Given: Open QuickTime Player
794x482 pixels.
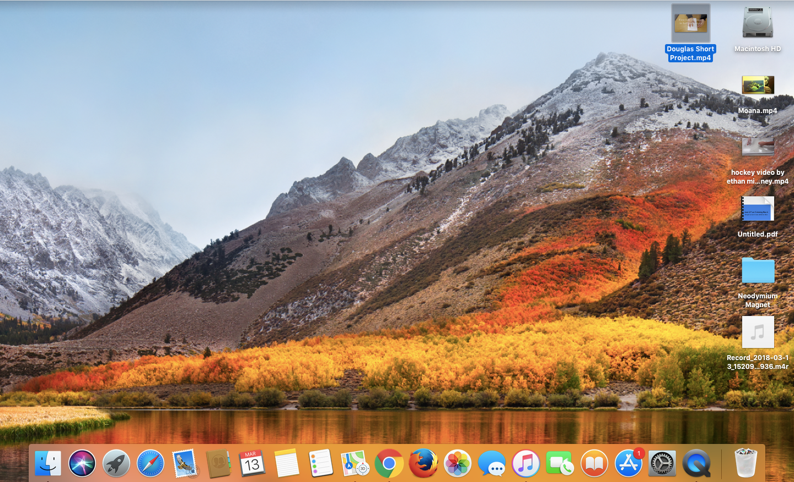Looking at the screenshot, I should 696,463.
